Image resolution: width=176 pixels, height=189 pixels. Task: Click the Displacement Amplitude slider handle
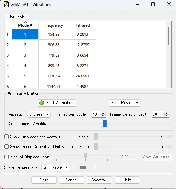pos(105,123)
